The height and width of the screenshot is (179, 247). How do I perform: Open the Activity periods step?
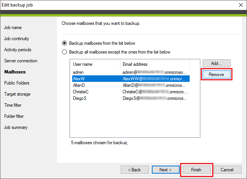coord(18,50)
